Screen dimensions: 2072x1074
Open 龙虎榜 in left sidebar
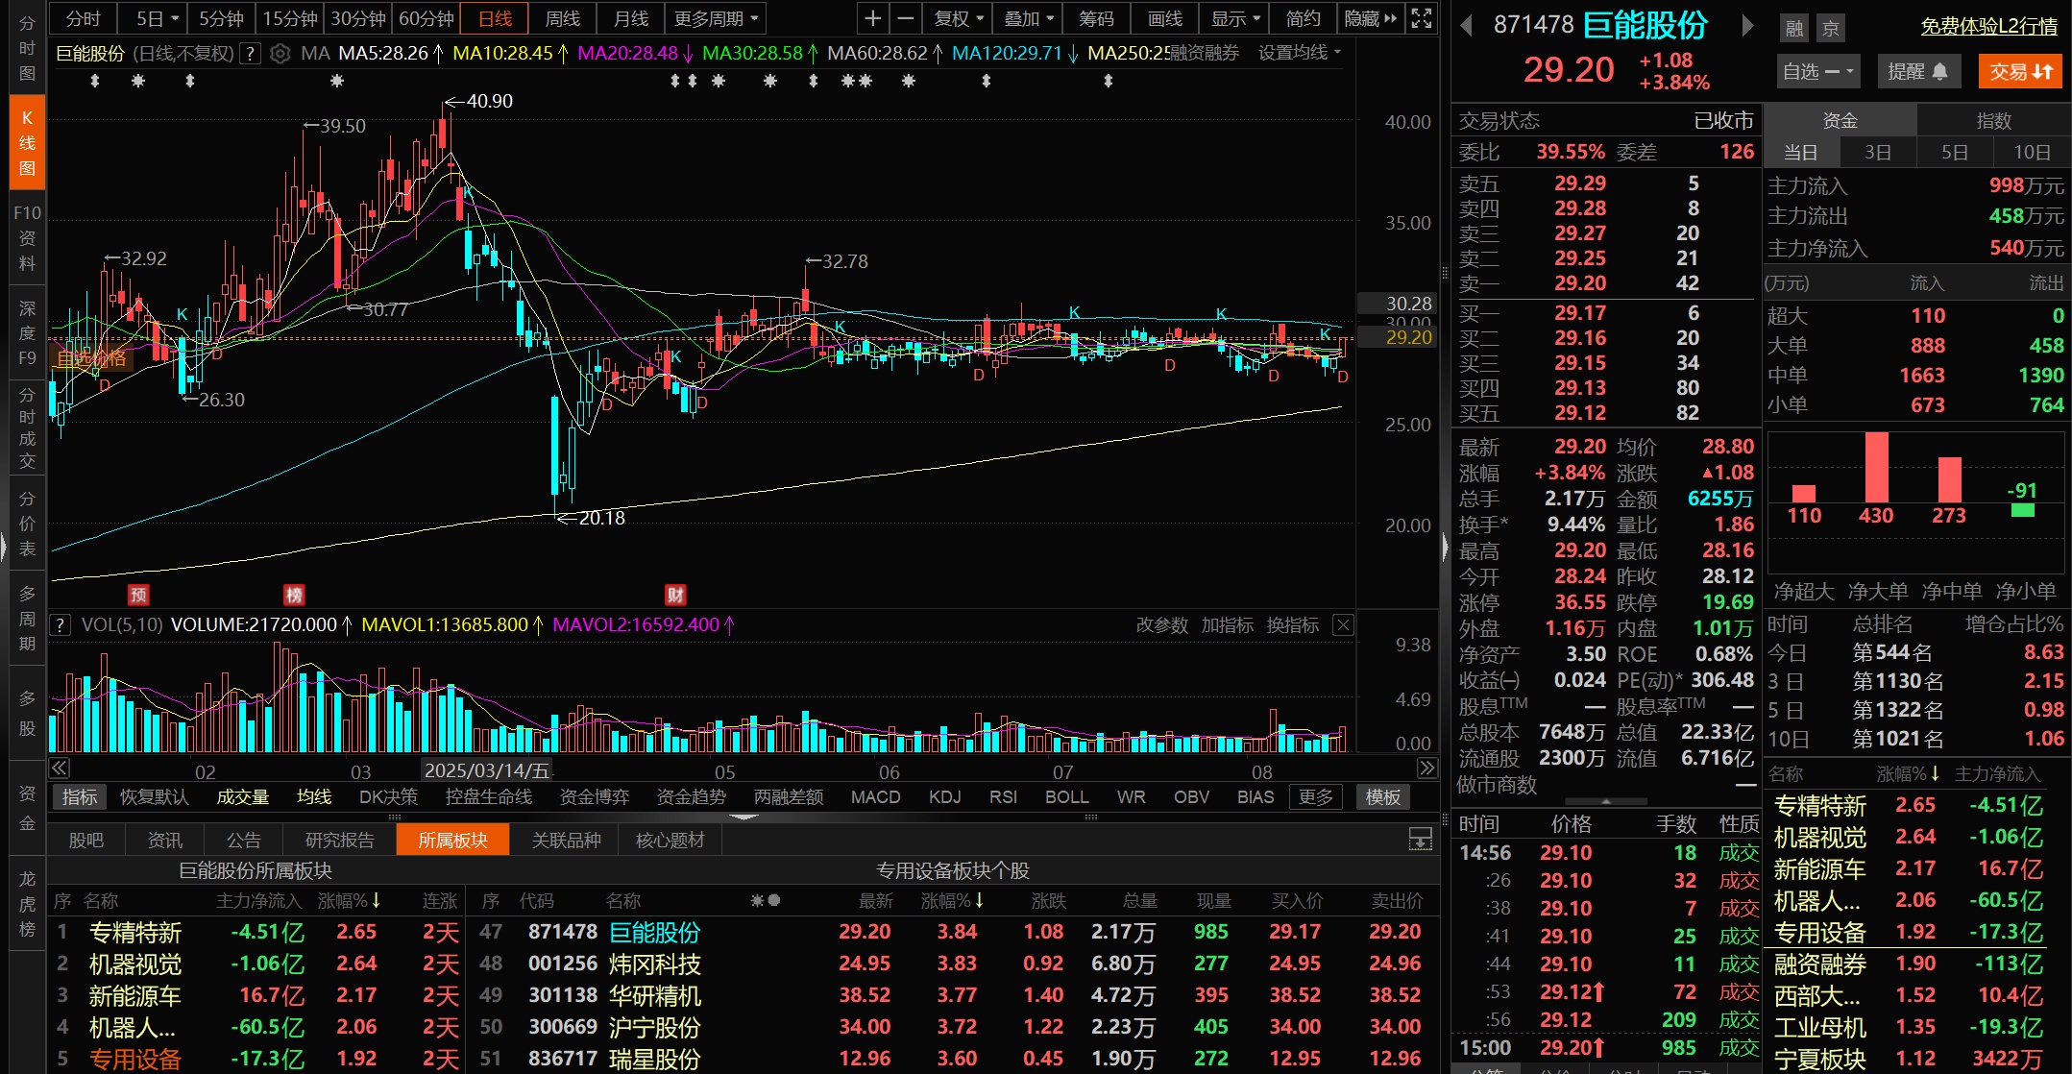[x=27, y=903]
